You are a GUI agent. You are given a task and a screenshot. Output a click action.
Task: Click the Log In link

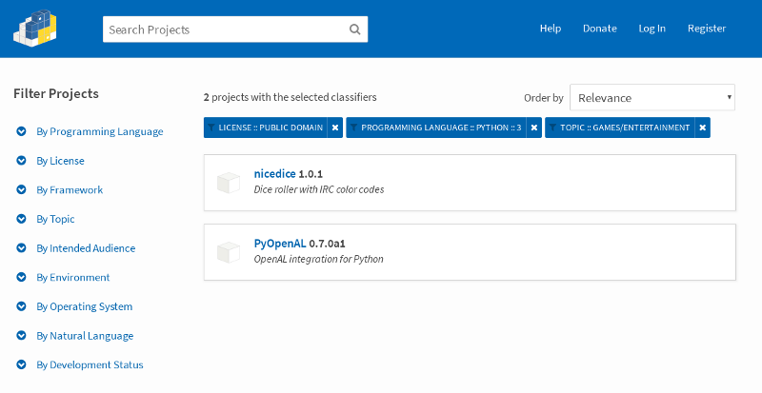(x=652, y=29)
